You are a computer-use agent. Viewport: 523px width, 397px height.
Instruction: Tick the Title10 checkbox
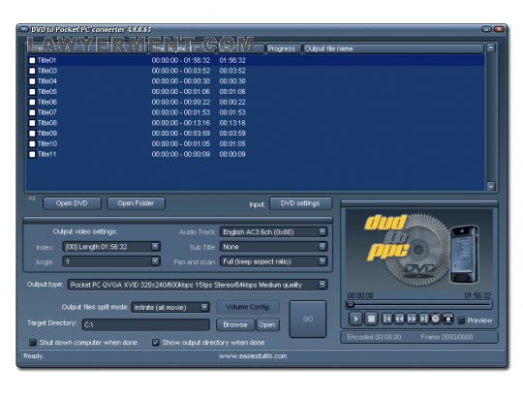point(32,143)
